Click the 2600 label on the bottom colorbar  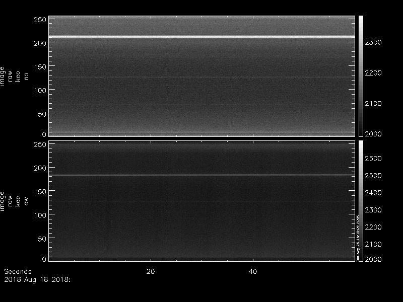pyautogui.click(x=373, y=159)
